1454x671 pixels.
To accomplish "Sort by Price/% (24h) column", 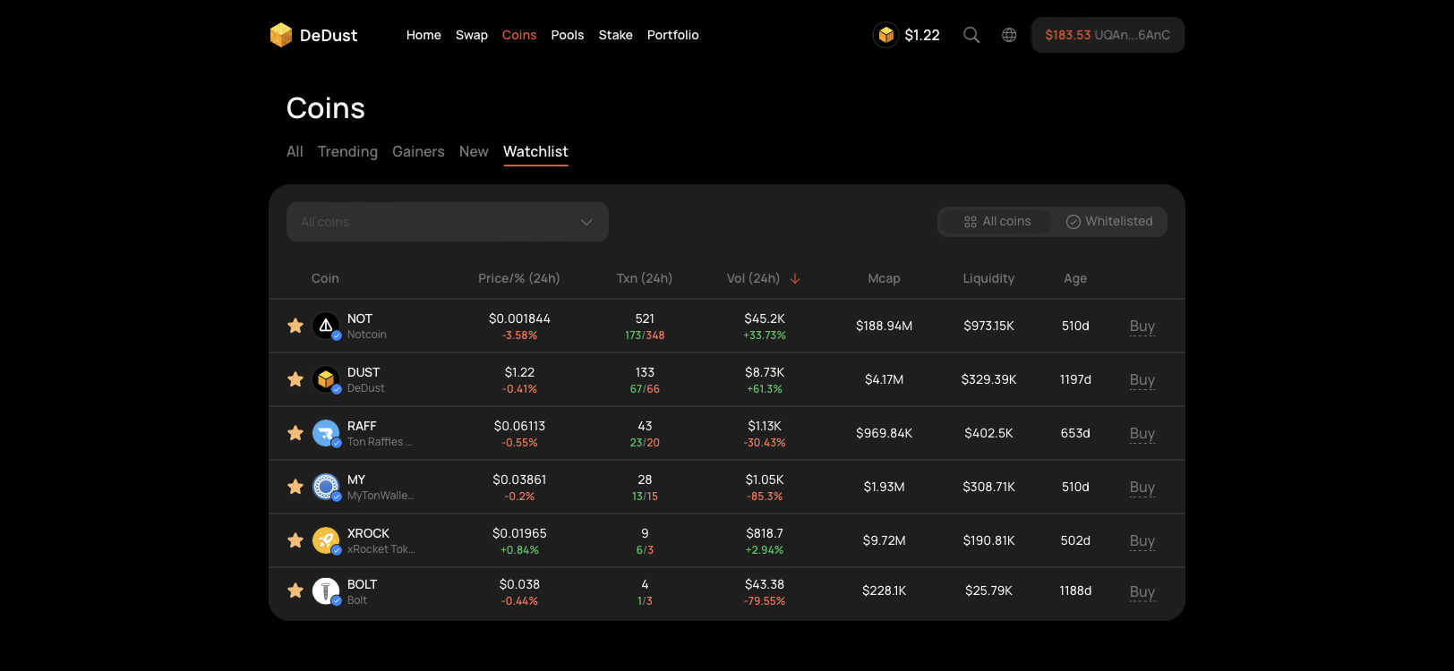I will (519, 278).
